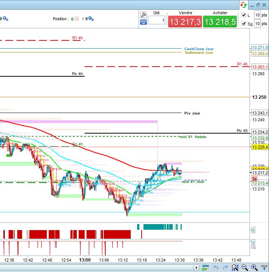Click the pink 3s countdown label
The image size is (269, 272).
pos(254,179)
